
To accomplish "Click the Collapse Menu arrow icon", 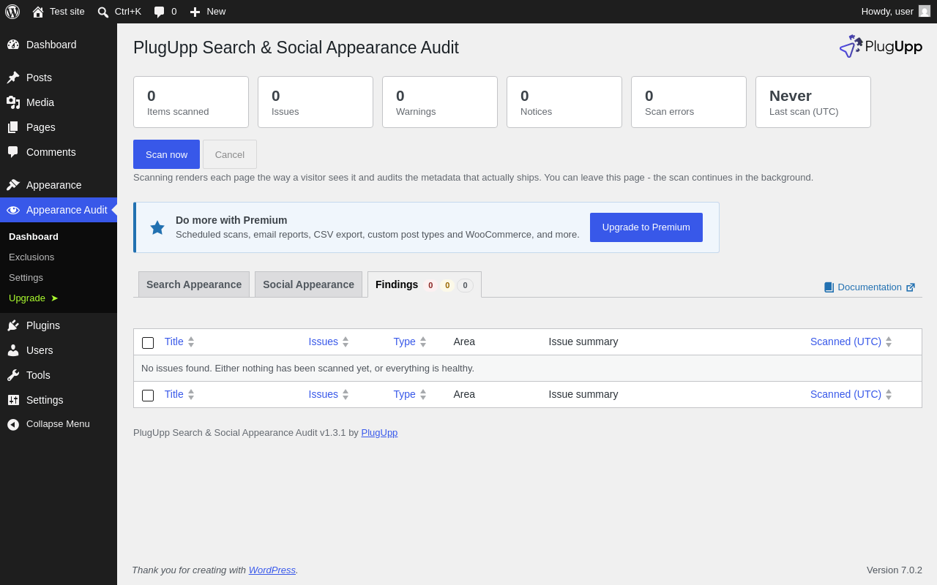I will click(x=13, y=424).
